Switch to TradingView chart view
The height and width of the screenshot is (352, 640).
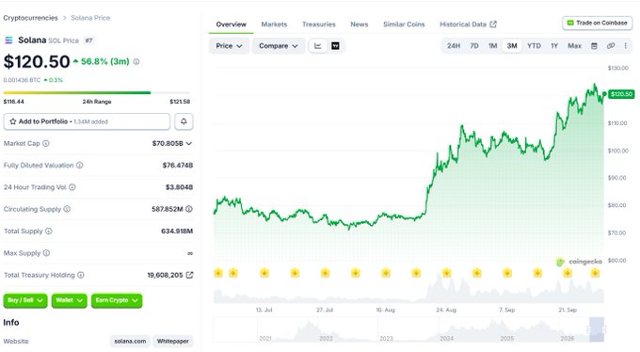pos(335,46)
